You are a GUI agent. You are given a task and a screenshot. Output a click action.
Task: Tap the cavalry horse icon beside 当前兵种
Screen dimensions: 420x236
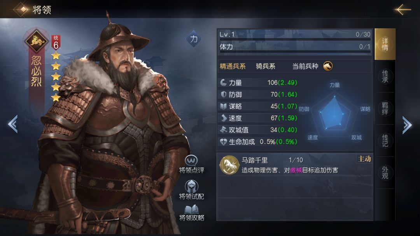coord(328,66)
